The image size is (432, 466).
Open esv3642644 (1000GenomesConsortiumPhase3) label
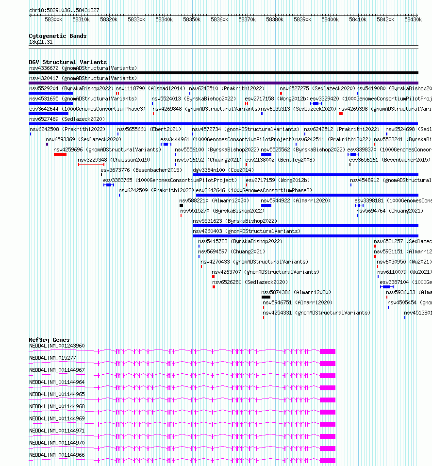(x=87, y=109)
